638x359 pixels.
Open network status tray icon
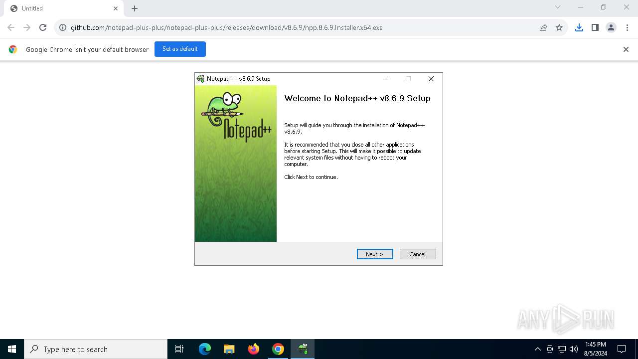click(562, 349)
